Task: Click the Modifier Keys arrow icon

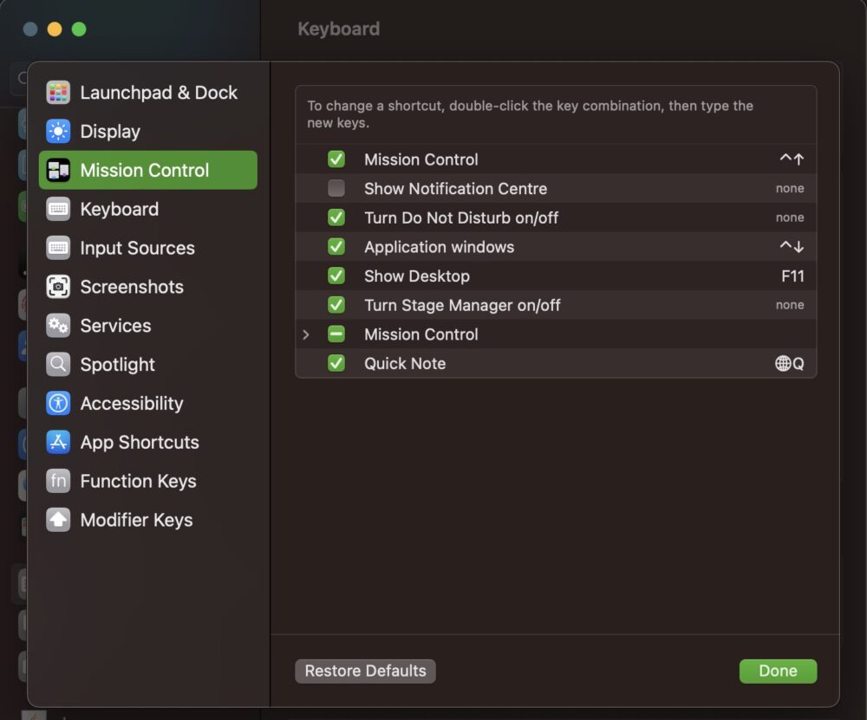Action: coord(58,521)
